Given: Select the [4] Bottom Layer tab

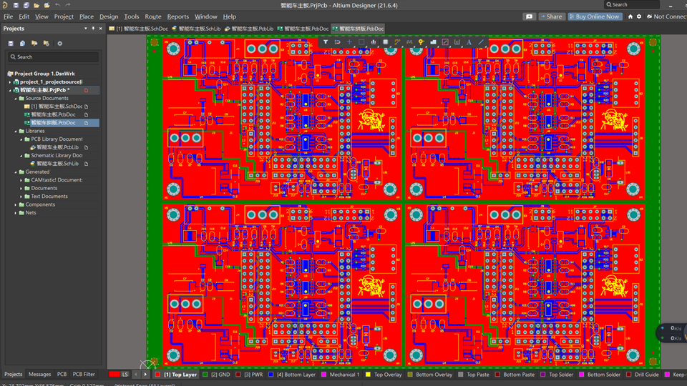Looking at the screenshot, I should 292,375.
